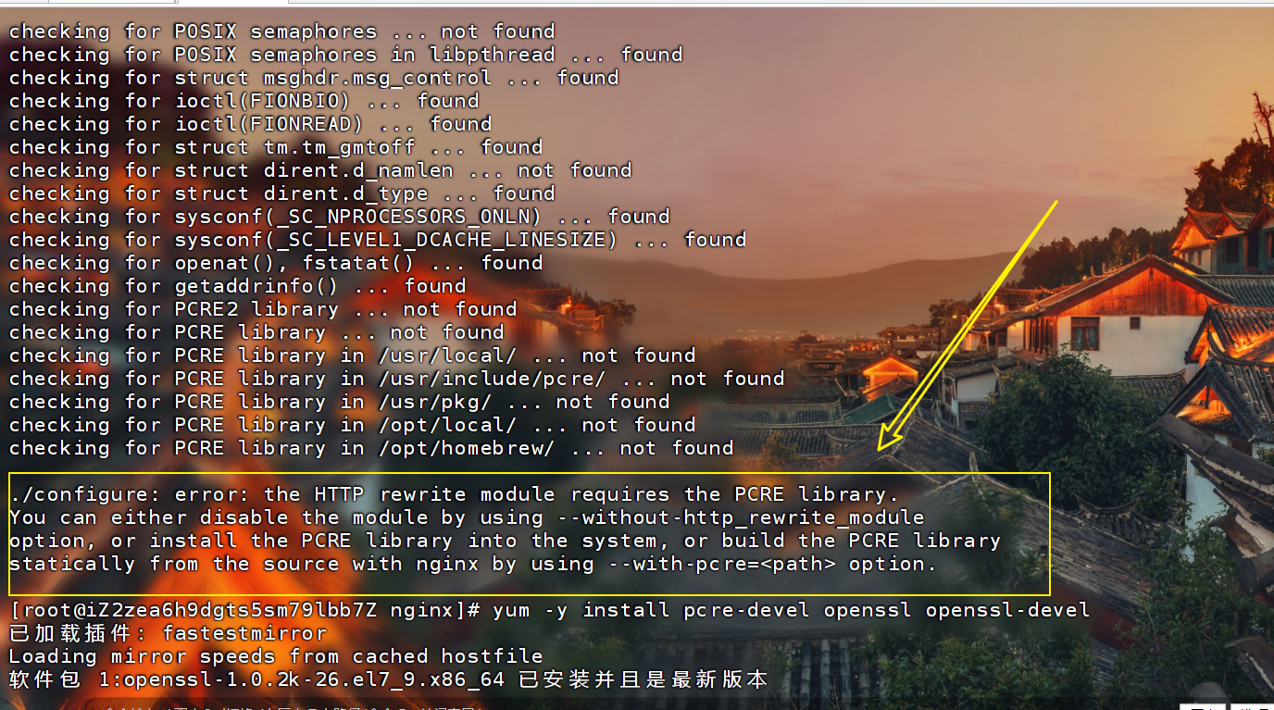
Task: Click the root shell prompt text
Action: (246, 610)
